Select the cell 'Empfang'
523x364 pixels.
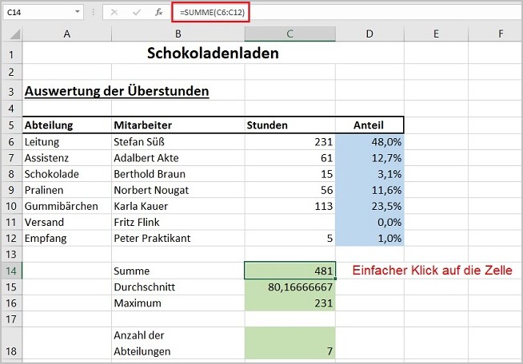(x=66, y=238)
